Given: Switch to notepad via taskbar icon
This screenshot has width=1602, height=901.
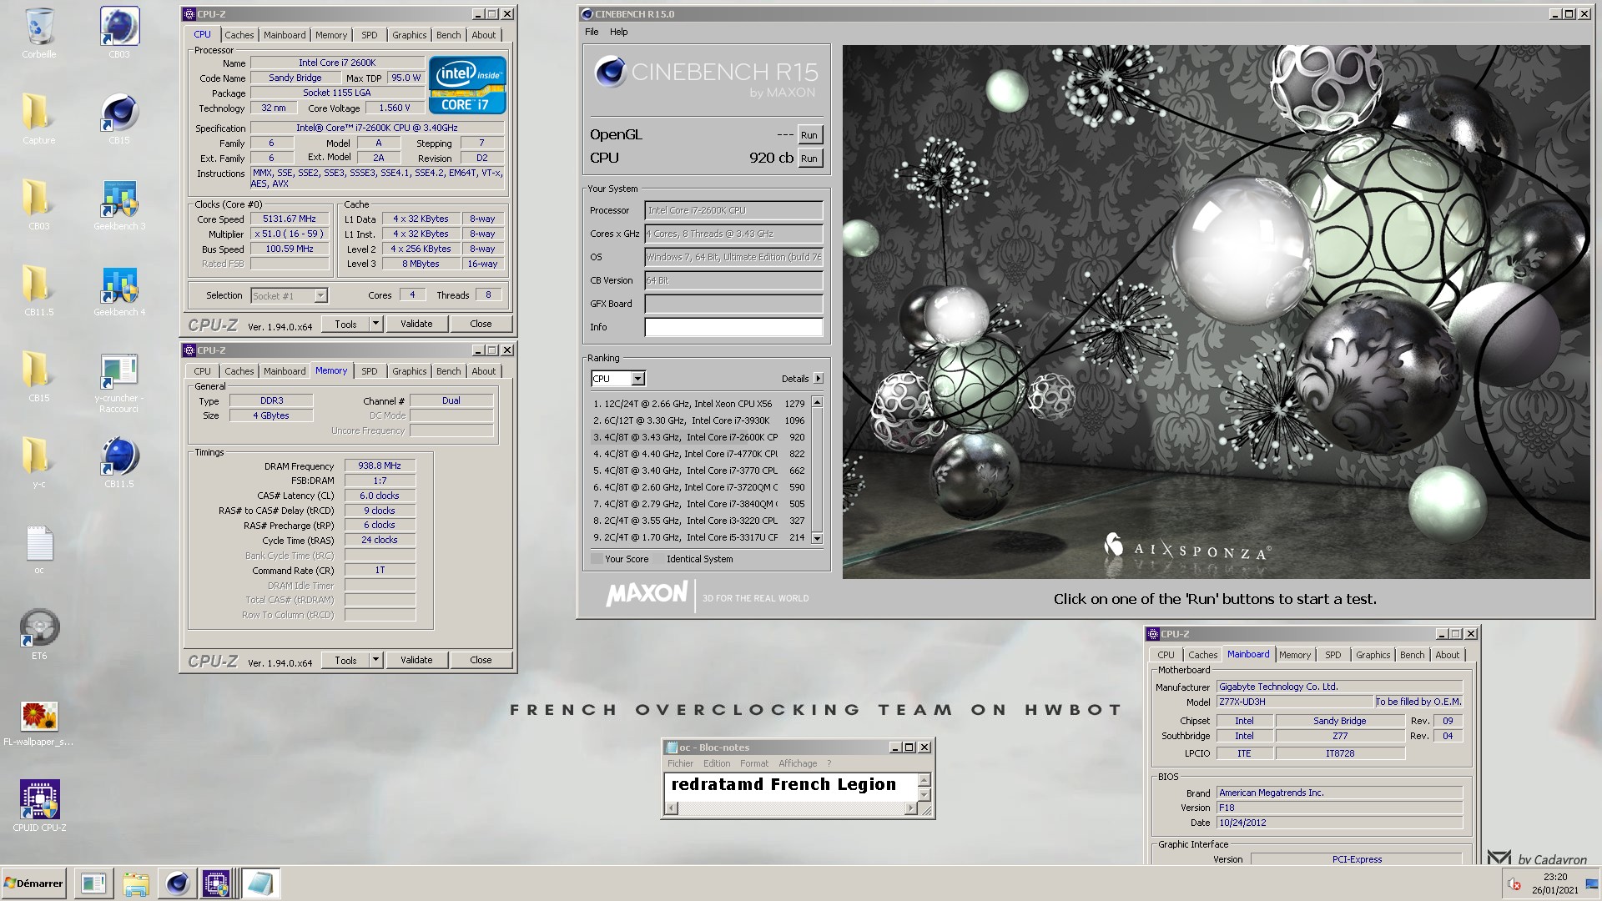Looking at the screenshot, I should coord(260,883).
